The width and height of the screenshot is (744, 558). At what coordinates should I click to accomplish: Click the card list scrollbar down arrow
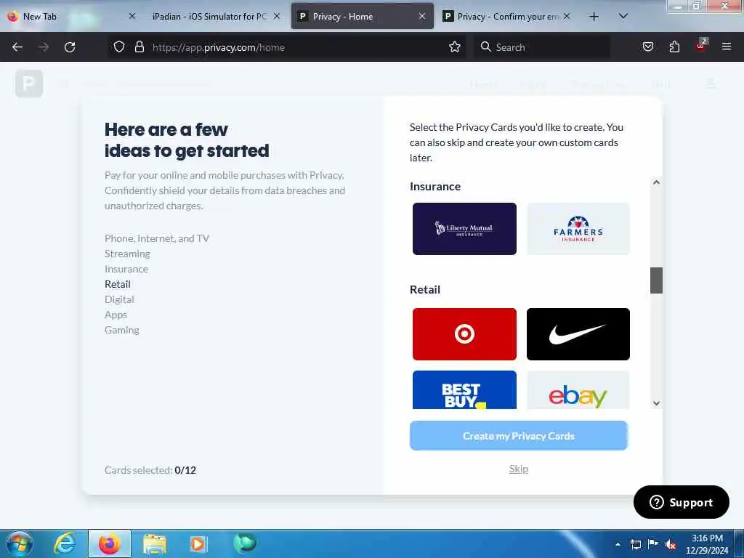pos(656,403)
